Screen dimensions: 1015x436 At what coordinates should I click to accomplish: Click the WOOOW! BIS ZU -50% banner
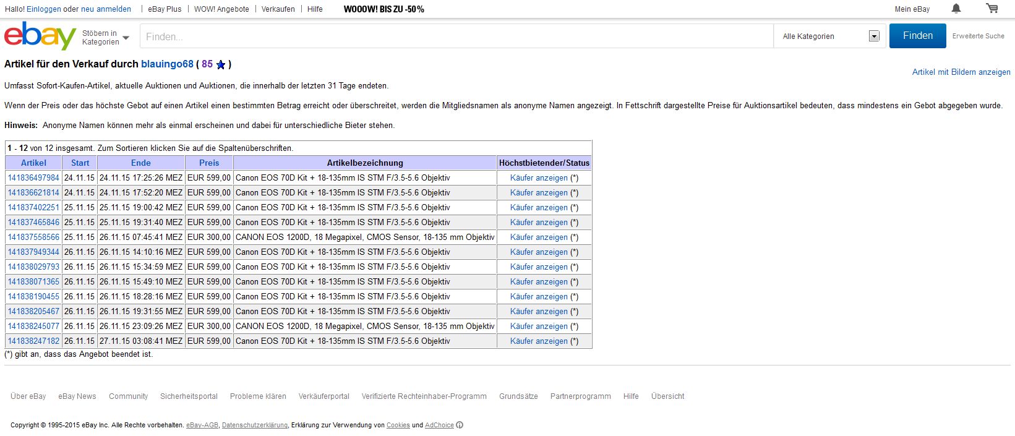384,9
